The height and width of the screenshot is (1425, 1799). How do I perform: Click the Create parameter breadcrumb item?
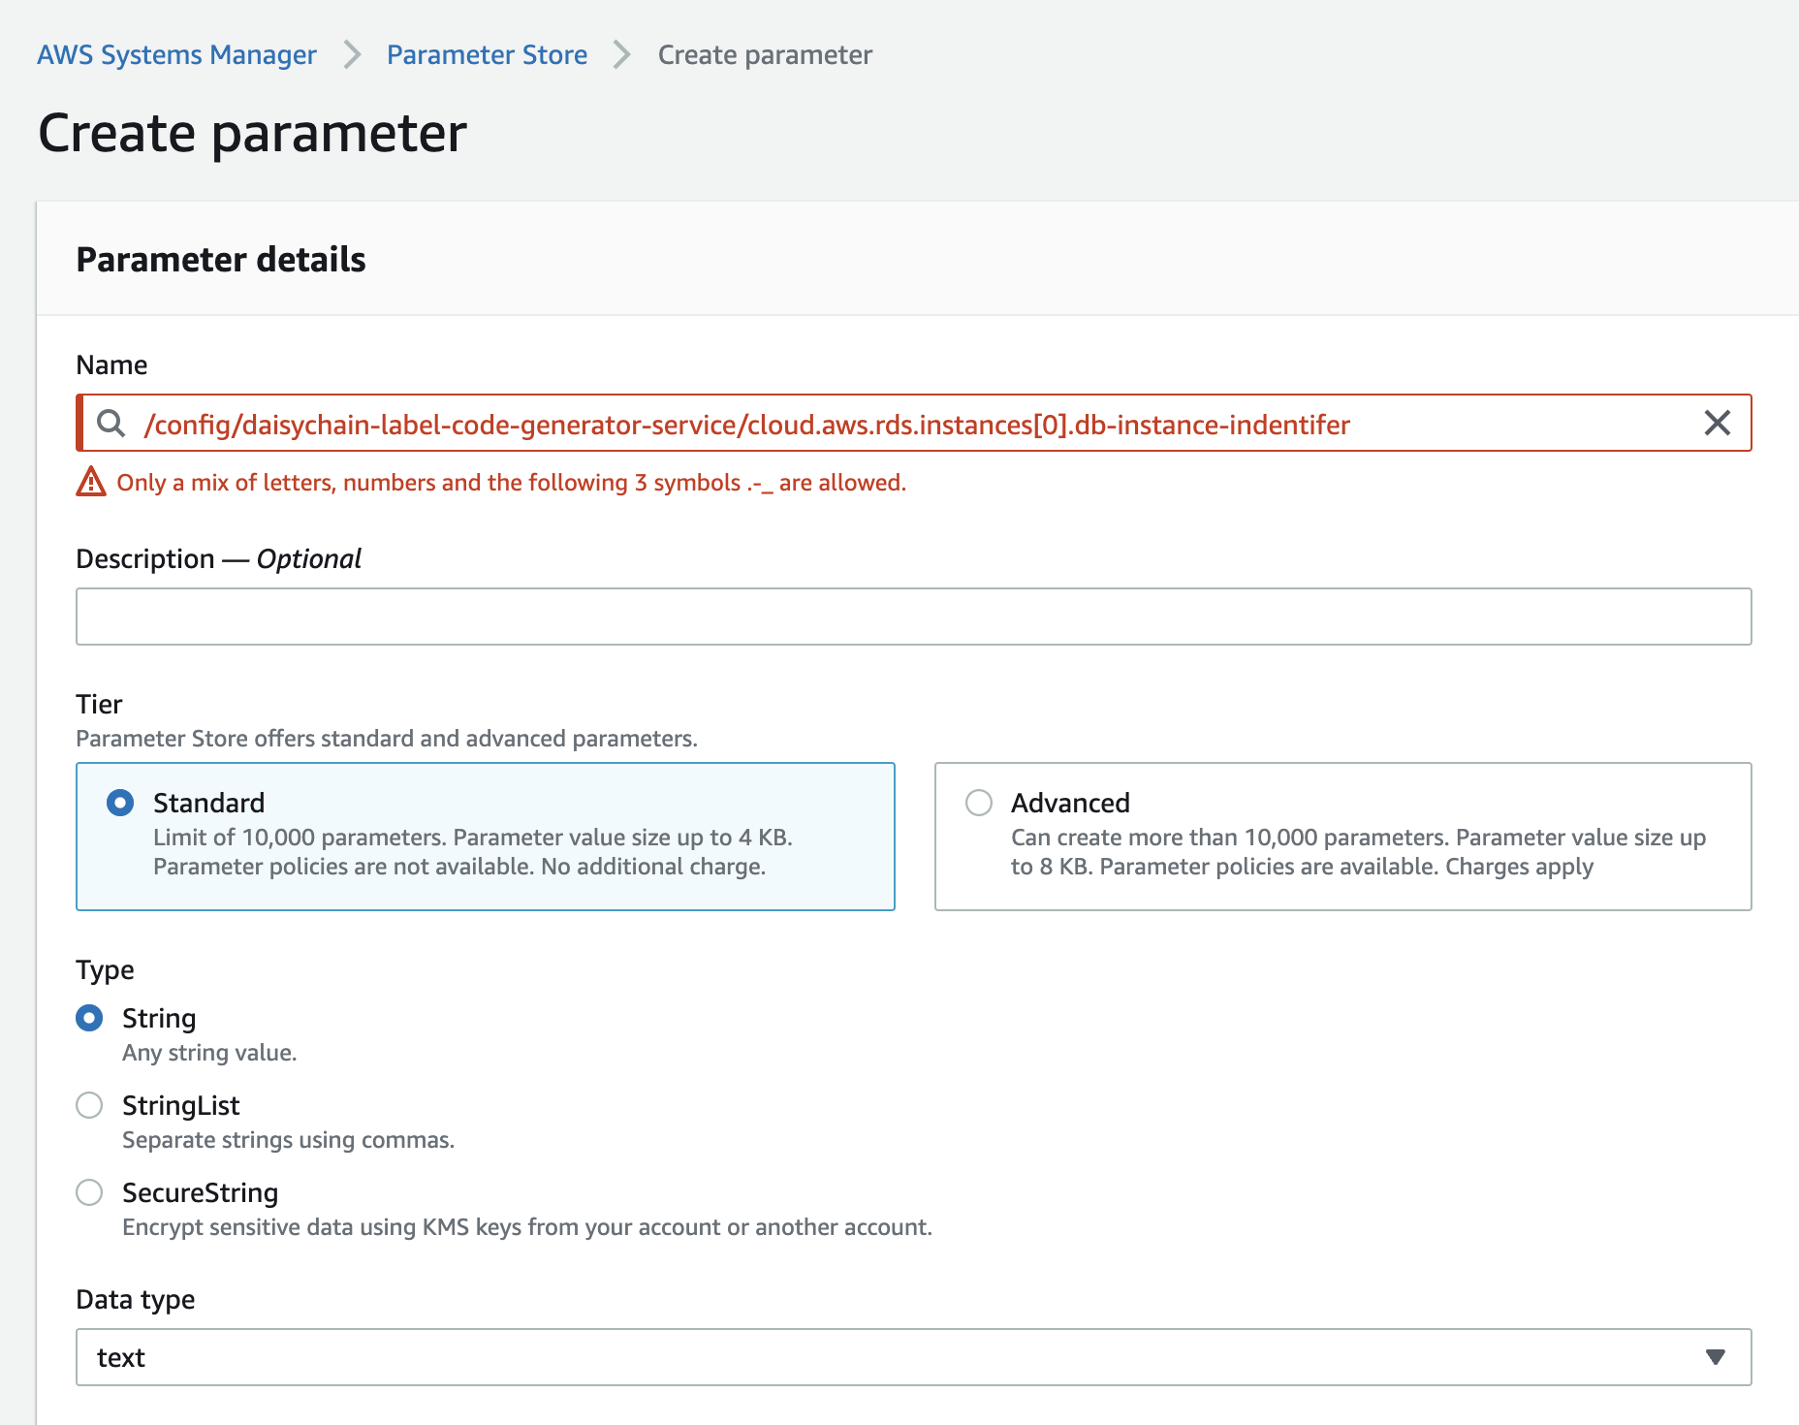(x=765, y=55)
